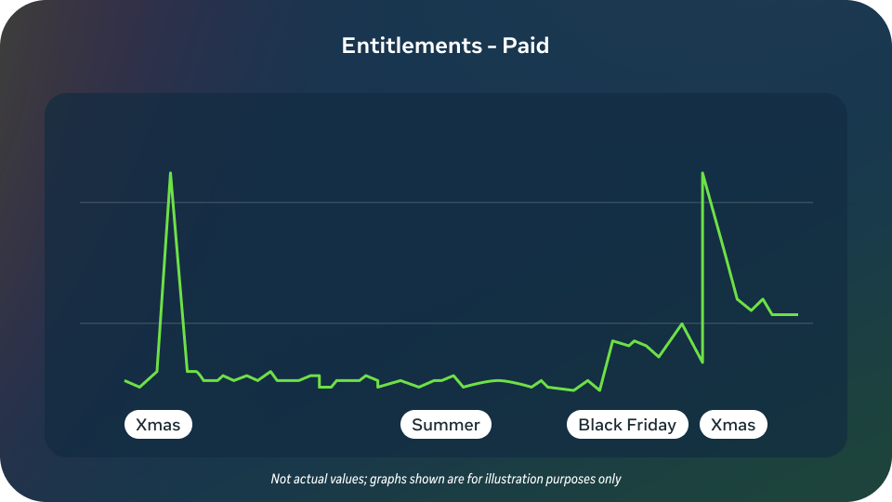
Task: Select the left Xmas label pill
Action: click(158, 425)
